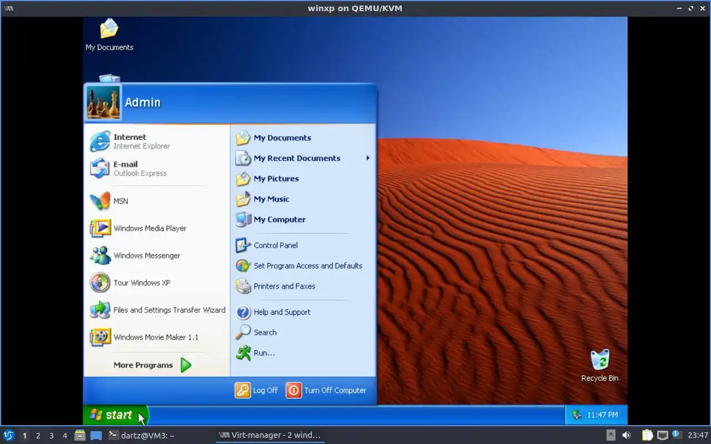Switch to Virt-manager taskbar entry
Screen dimensions: 711x444
tap(270, 435)
